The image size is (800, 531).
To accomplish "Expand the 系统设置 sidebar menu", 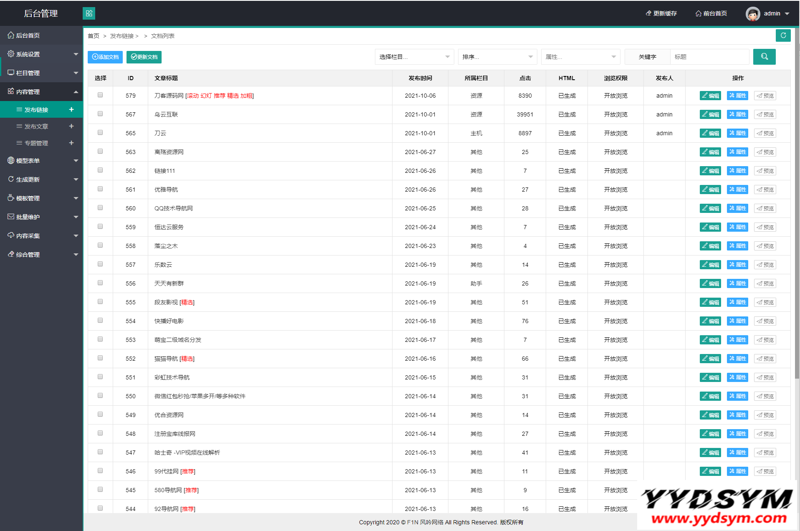I will click(41, 54).
